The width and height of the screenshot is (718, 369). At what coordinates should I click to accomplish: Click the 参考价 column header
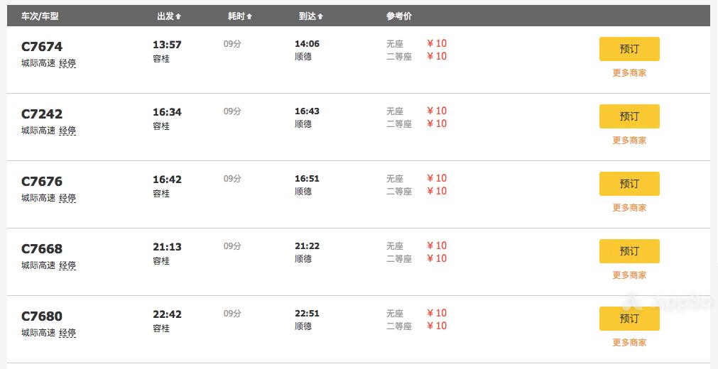coord(398,16)
